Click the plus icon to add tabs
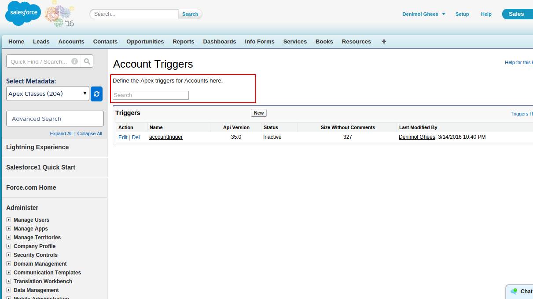 click(x=384, y=42)
